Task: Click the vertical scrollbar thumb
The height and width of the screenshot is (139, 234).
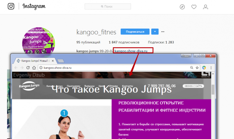Action: click(213, 89)
